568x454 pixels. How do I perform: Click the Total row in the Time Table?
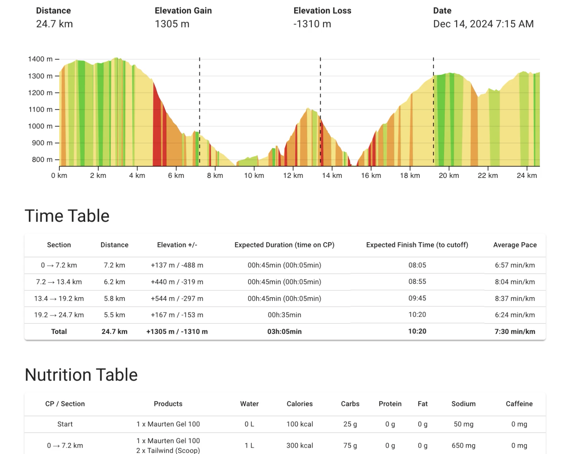59,332
